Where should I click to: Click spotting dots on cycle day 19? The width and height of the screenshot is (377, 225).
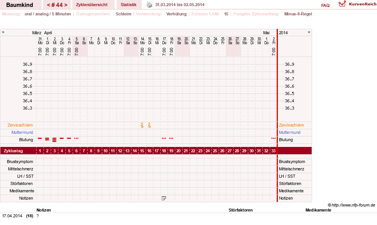(x=171, y=138)
